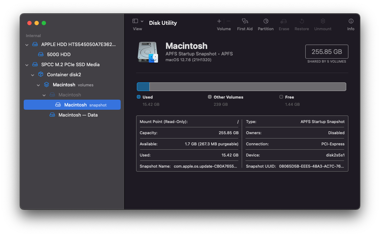
Task: Click the Erase disk toolbar icon
Action: pos(284,21)
